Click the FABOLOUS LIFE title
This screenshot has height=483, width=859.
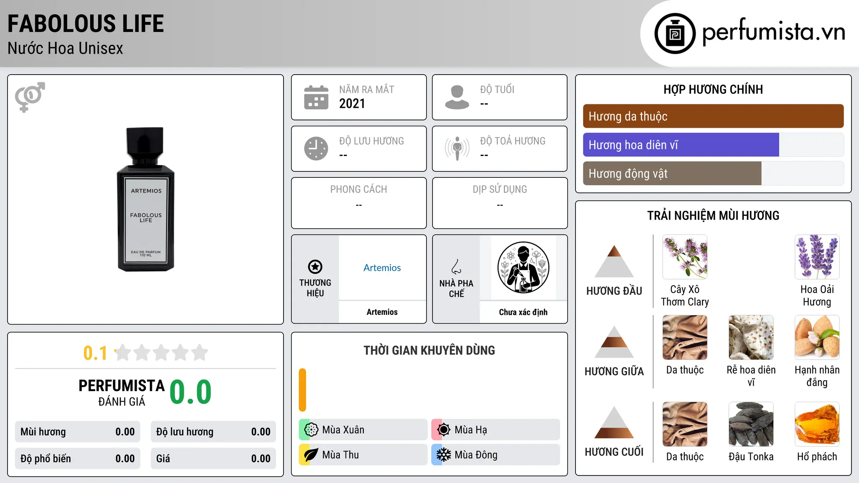coord(86,23)
